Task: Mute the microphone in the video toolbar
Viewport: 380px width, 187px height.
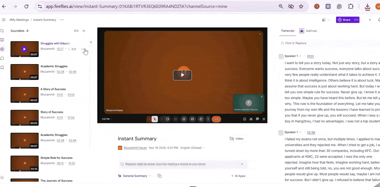Action: (154, 119)
